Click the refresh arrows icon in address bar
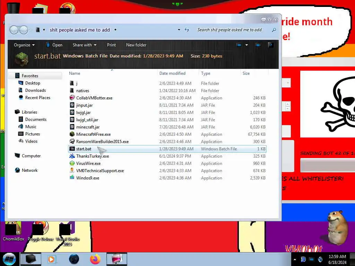The width and height of the screenshot is (355, 266). [x=187, y=30]
